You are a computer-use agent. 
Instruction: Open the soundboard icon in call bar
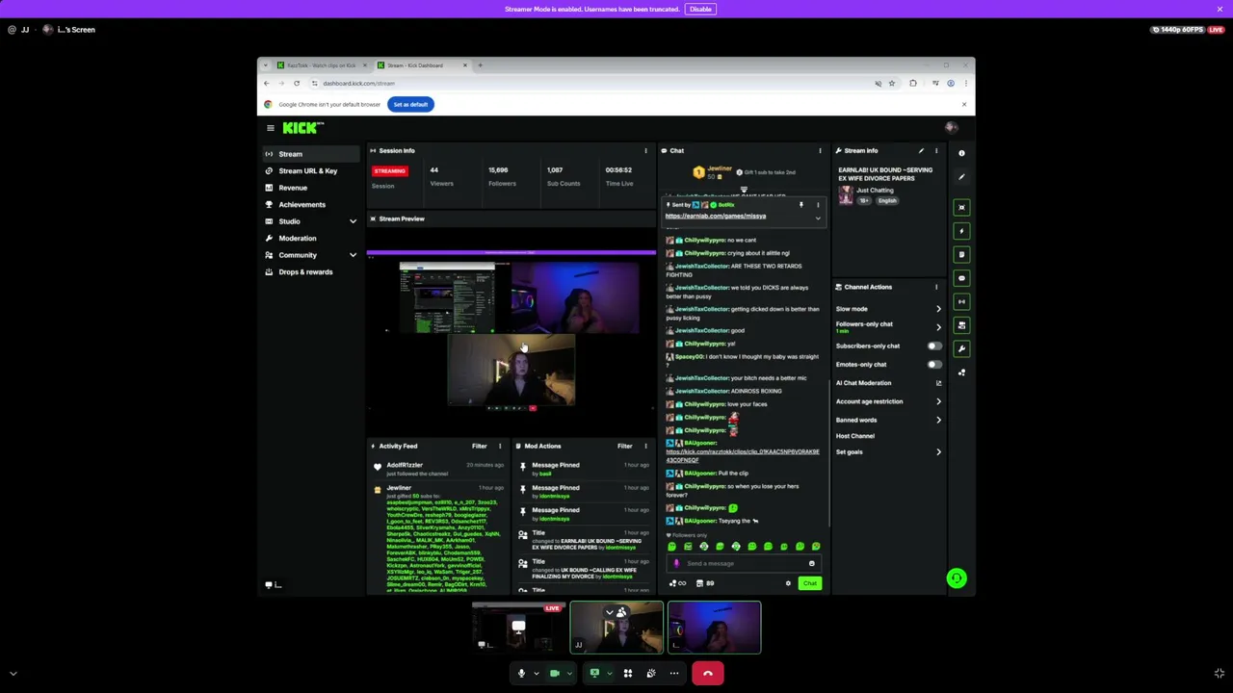[651, 674]
